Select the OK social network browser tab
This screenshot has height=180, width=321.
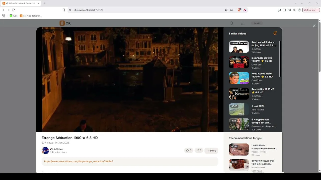tap(21, 3)
